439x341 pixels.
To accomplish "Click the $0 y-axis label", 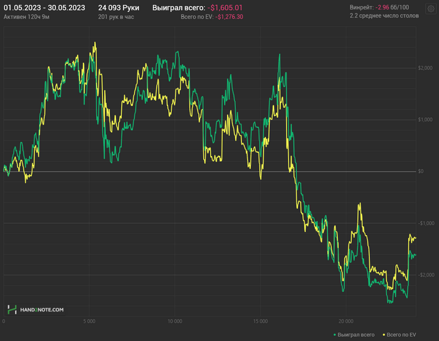I will coord(421,171).
